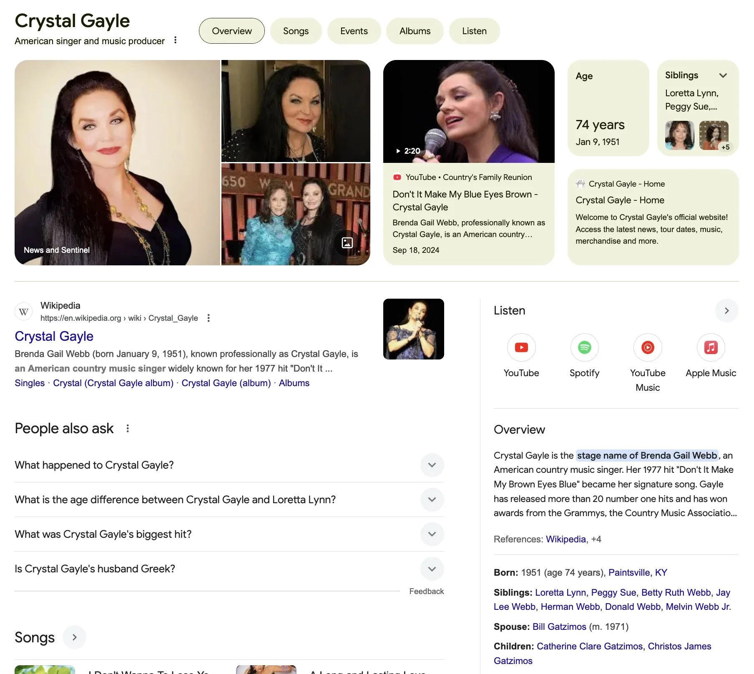The height and width of the screenshot is (674, 754).
Task: Open the Albums sublink under Wikipedia
Action: [294, 383]
